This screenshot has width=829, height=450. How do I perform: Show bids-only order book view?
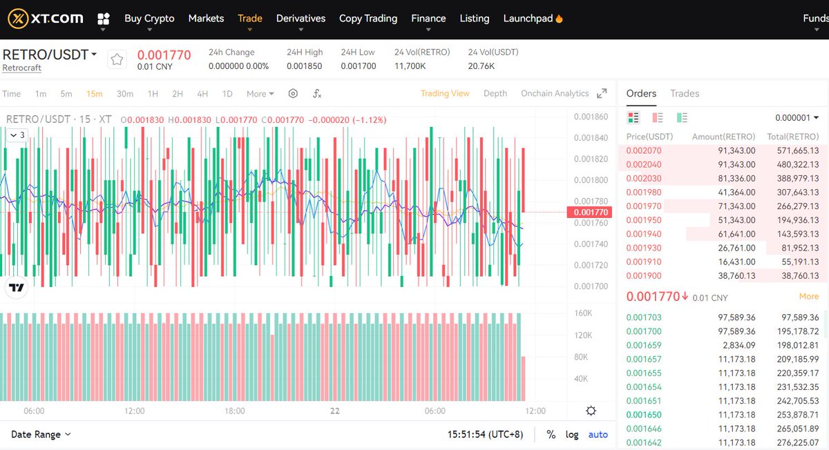[682, 118]
